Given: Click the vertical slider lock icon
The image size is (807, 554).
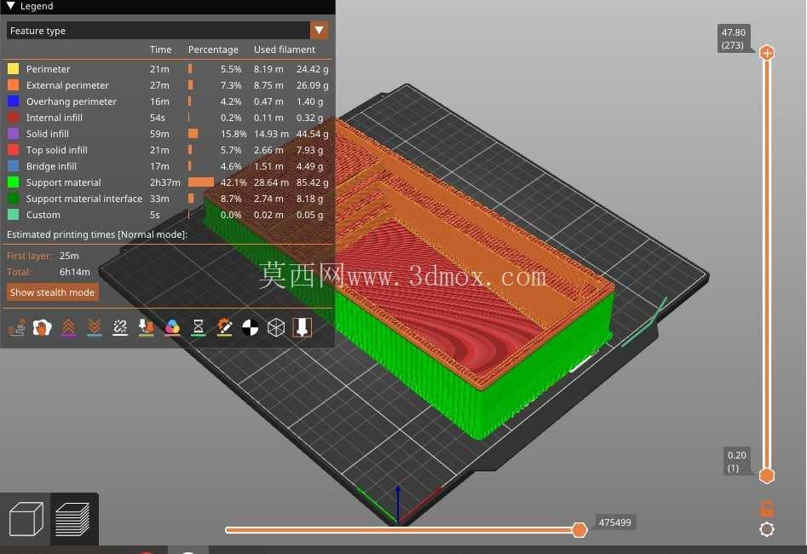Looking at the screenshot, I should (767, 509).
